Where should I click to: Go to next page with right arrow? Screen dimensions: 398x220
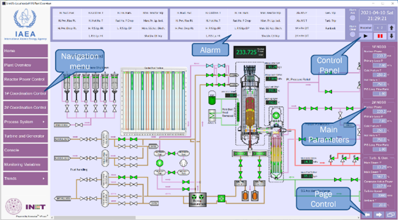pos(379,215)
